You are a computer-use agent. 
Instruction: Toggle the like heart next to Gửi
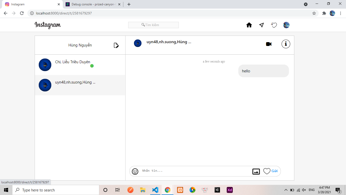(267, 171)
